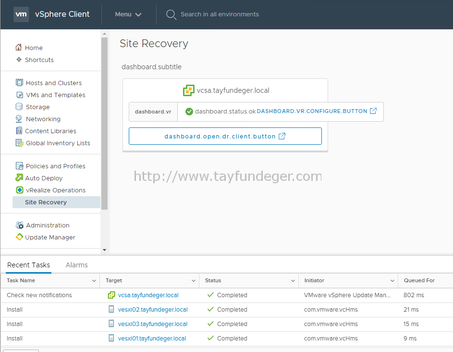Open Task Name column filter chevron
Viewport: 453px width, 352px height.
(x=94, y=280)
